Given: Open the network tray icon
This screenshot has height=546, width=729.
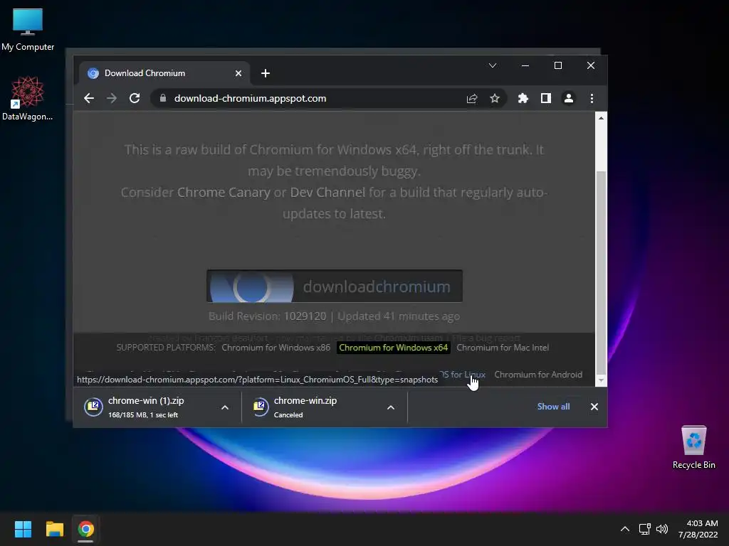Looking at the screenshot, I should click(644, 529).
